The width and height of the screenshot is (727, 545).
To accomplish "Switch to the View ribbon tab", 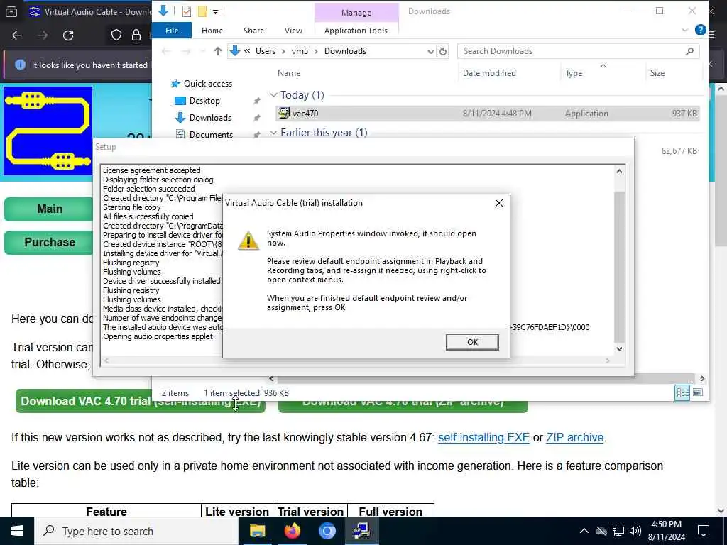I will point(293,31).
